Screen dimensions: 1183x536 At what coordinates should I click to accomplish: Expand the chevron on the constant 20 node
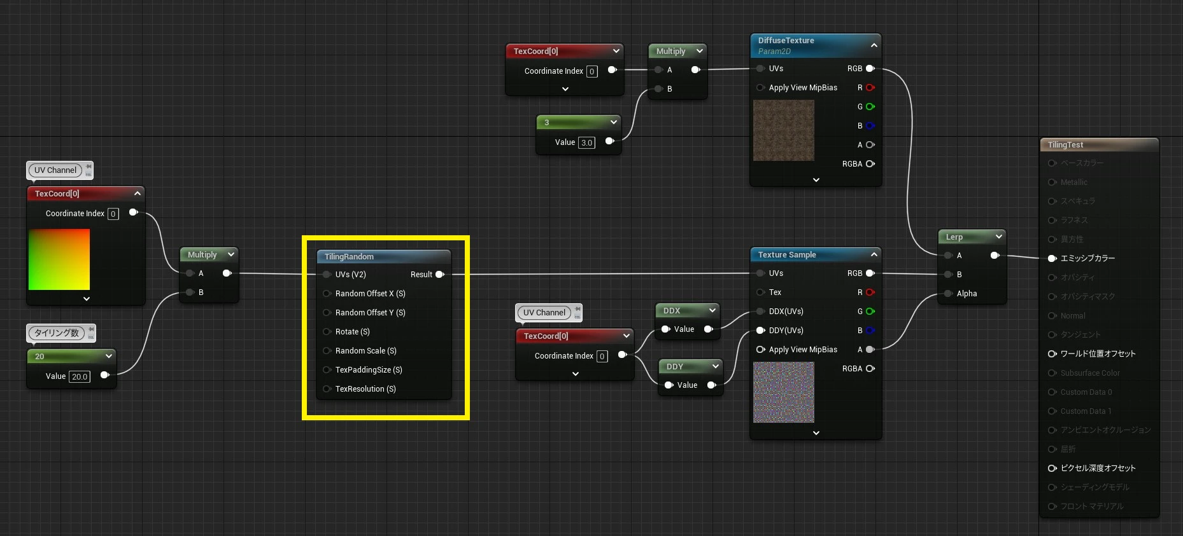[x=109, y=356]
